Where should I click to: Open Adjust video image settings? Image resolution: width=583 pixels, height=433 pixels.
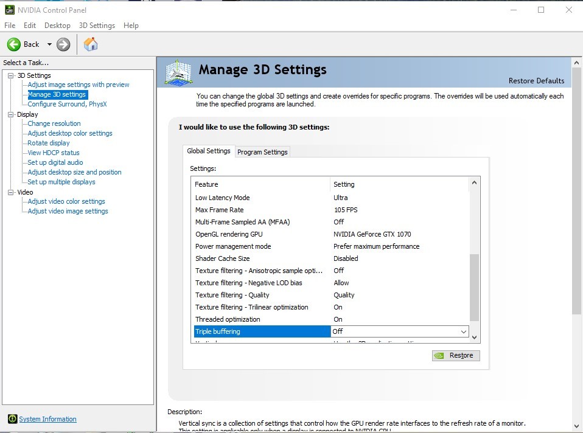tap(68, 211)
